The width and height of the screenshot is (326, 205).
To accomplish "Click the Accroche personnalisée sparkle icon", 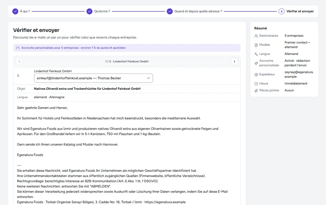I will [256, 63].
